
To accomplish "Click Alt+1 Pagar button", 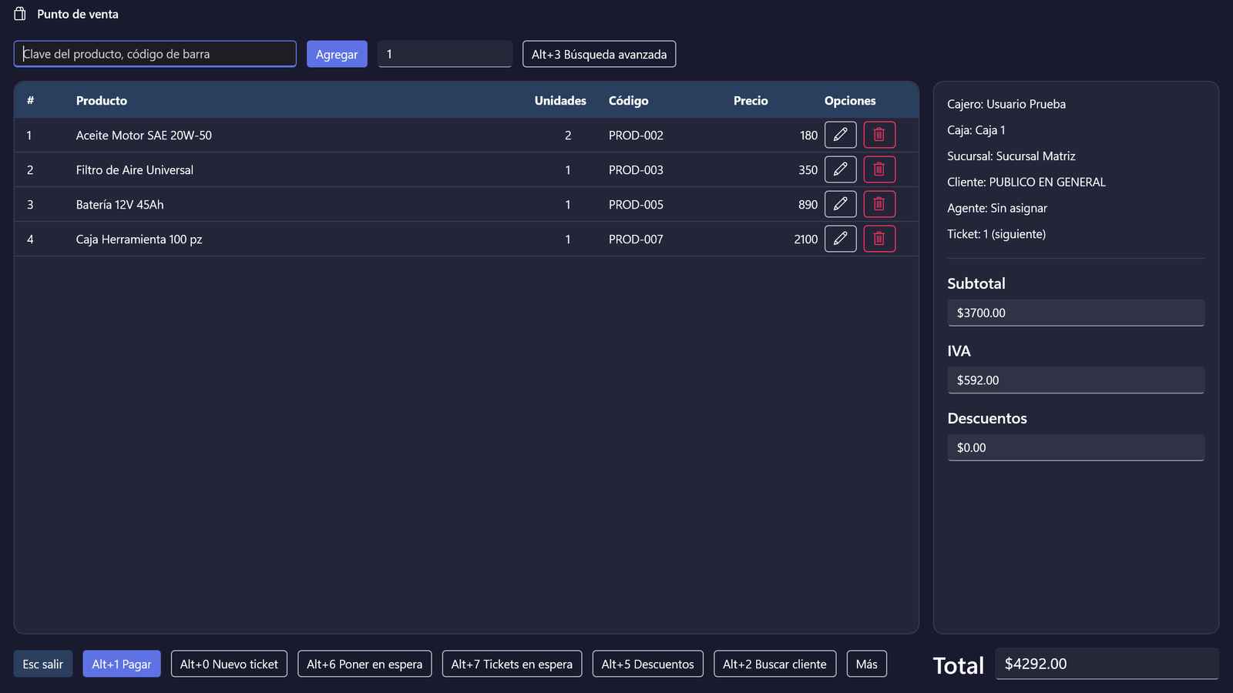I will (122, 664).
